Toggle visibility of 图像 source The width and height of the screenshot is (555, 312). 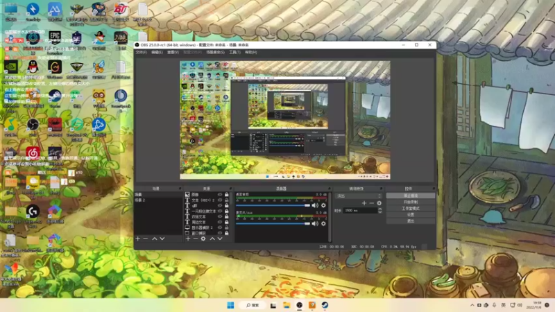[220, 195]
